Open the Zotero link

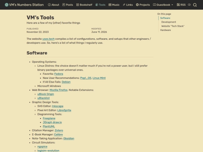coord(59,130)
